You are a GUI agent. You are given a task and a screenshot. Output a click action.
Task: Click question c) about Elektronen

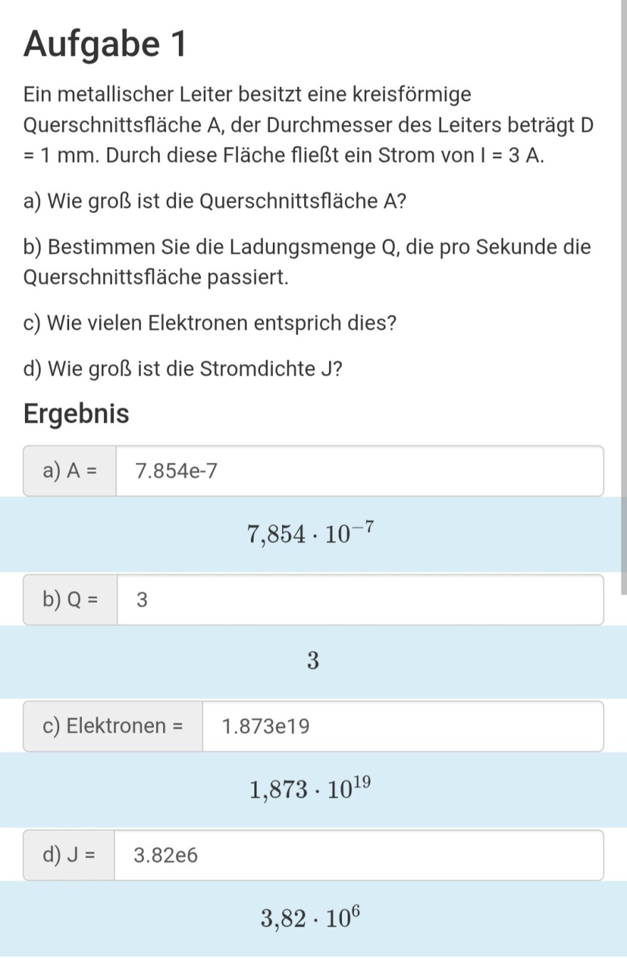click(209, 323)
